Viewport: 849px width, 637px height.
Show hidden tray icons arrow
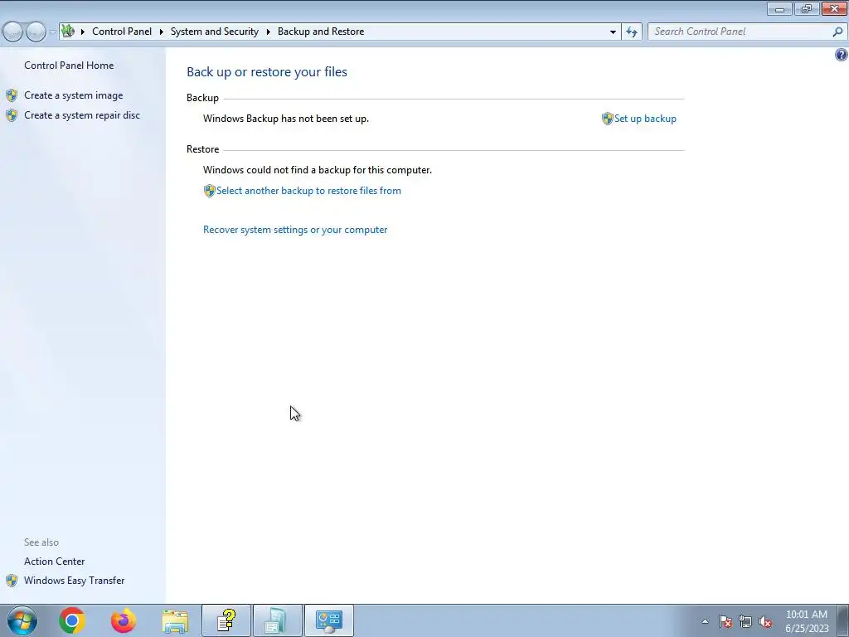[x=705, y=621]
